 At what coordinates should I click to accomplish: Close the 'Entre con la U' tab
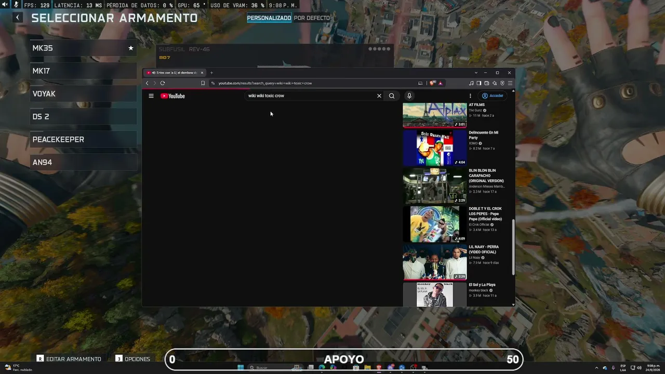click(202, 73)
